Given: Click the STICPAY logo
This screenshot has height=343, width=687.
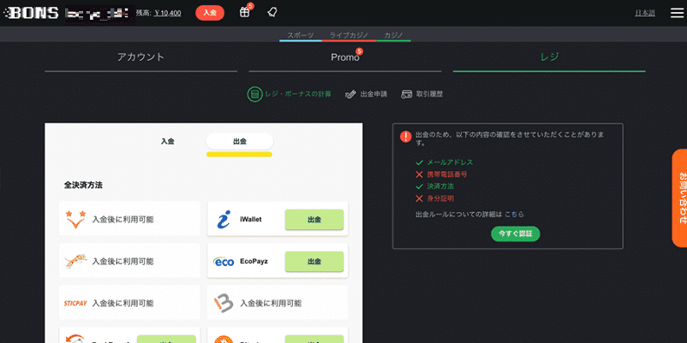Looking at the screenshot, I should pos(75,303).
